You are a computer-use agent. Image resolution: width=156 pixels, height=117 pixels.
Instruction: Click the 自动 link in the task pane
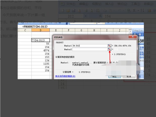tap(142, 57)
